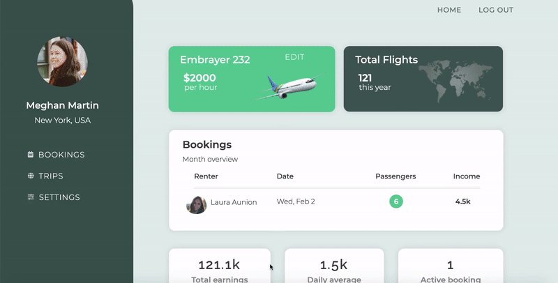This screenshot has height=283, width=558.
Task: Click the Log Out link
Action: pos(496,10)
